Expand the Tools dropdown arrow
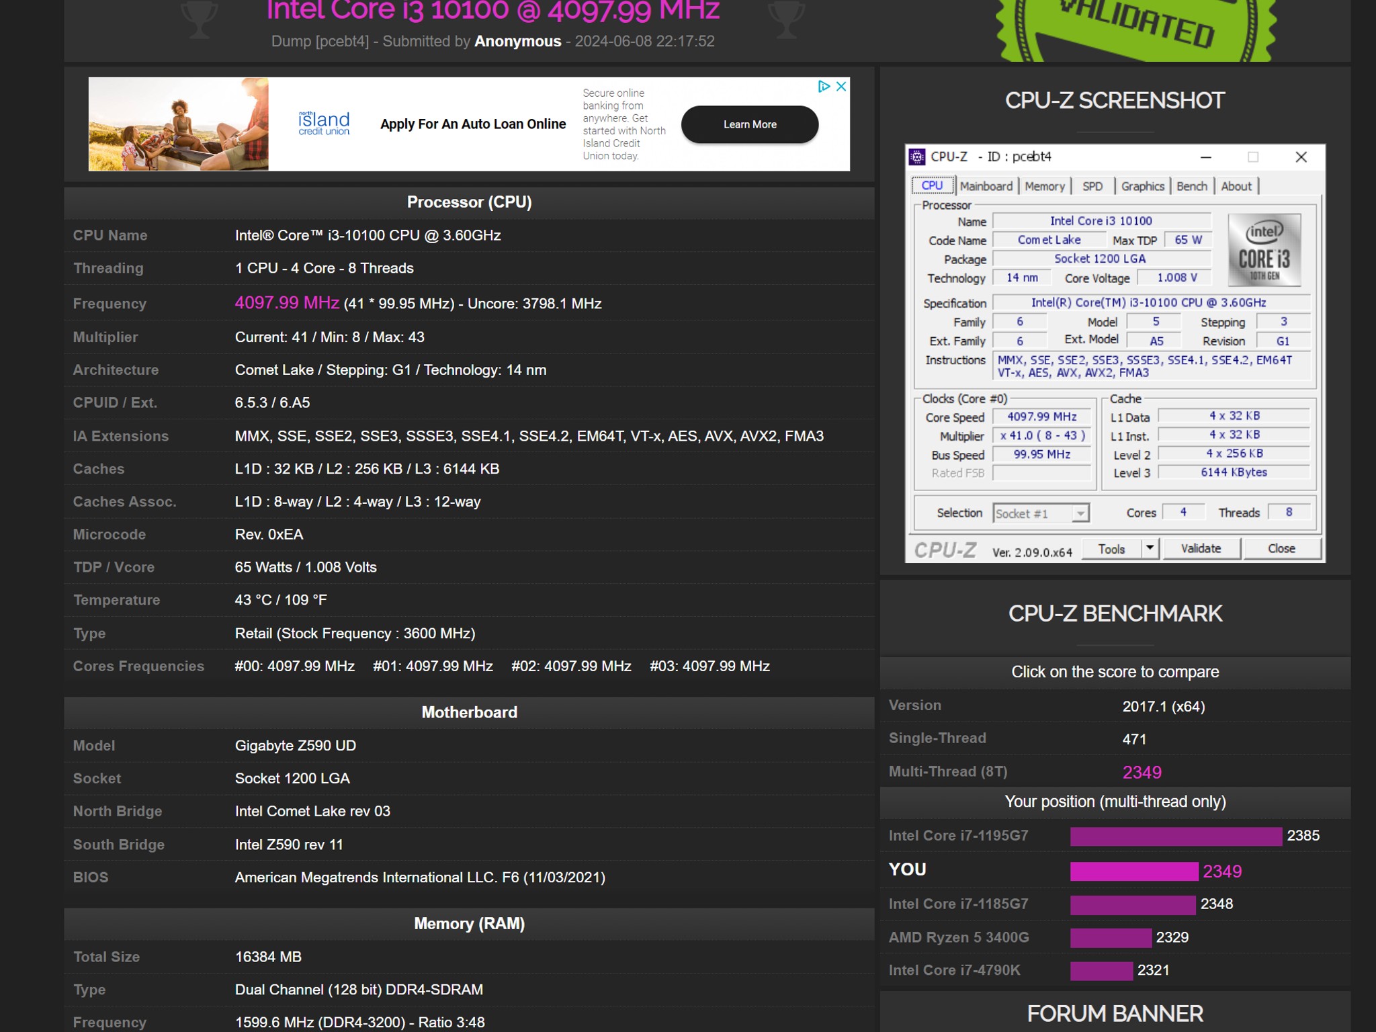1376x1032 pixels. 1150,548
